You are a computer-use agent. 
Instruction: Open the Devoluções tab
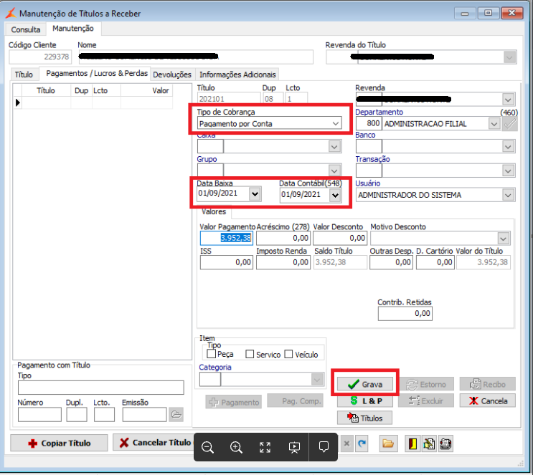[x=172, y=75]
